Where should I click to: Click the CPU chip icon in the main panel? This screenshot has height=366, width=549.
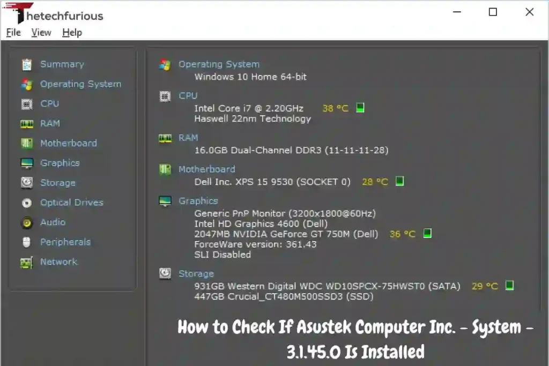click(x=165, y=96)
